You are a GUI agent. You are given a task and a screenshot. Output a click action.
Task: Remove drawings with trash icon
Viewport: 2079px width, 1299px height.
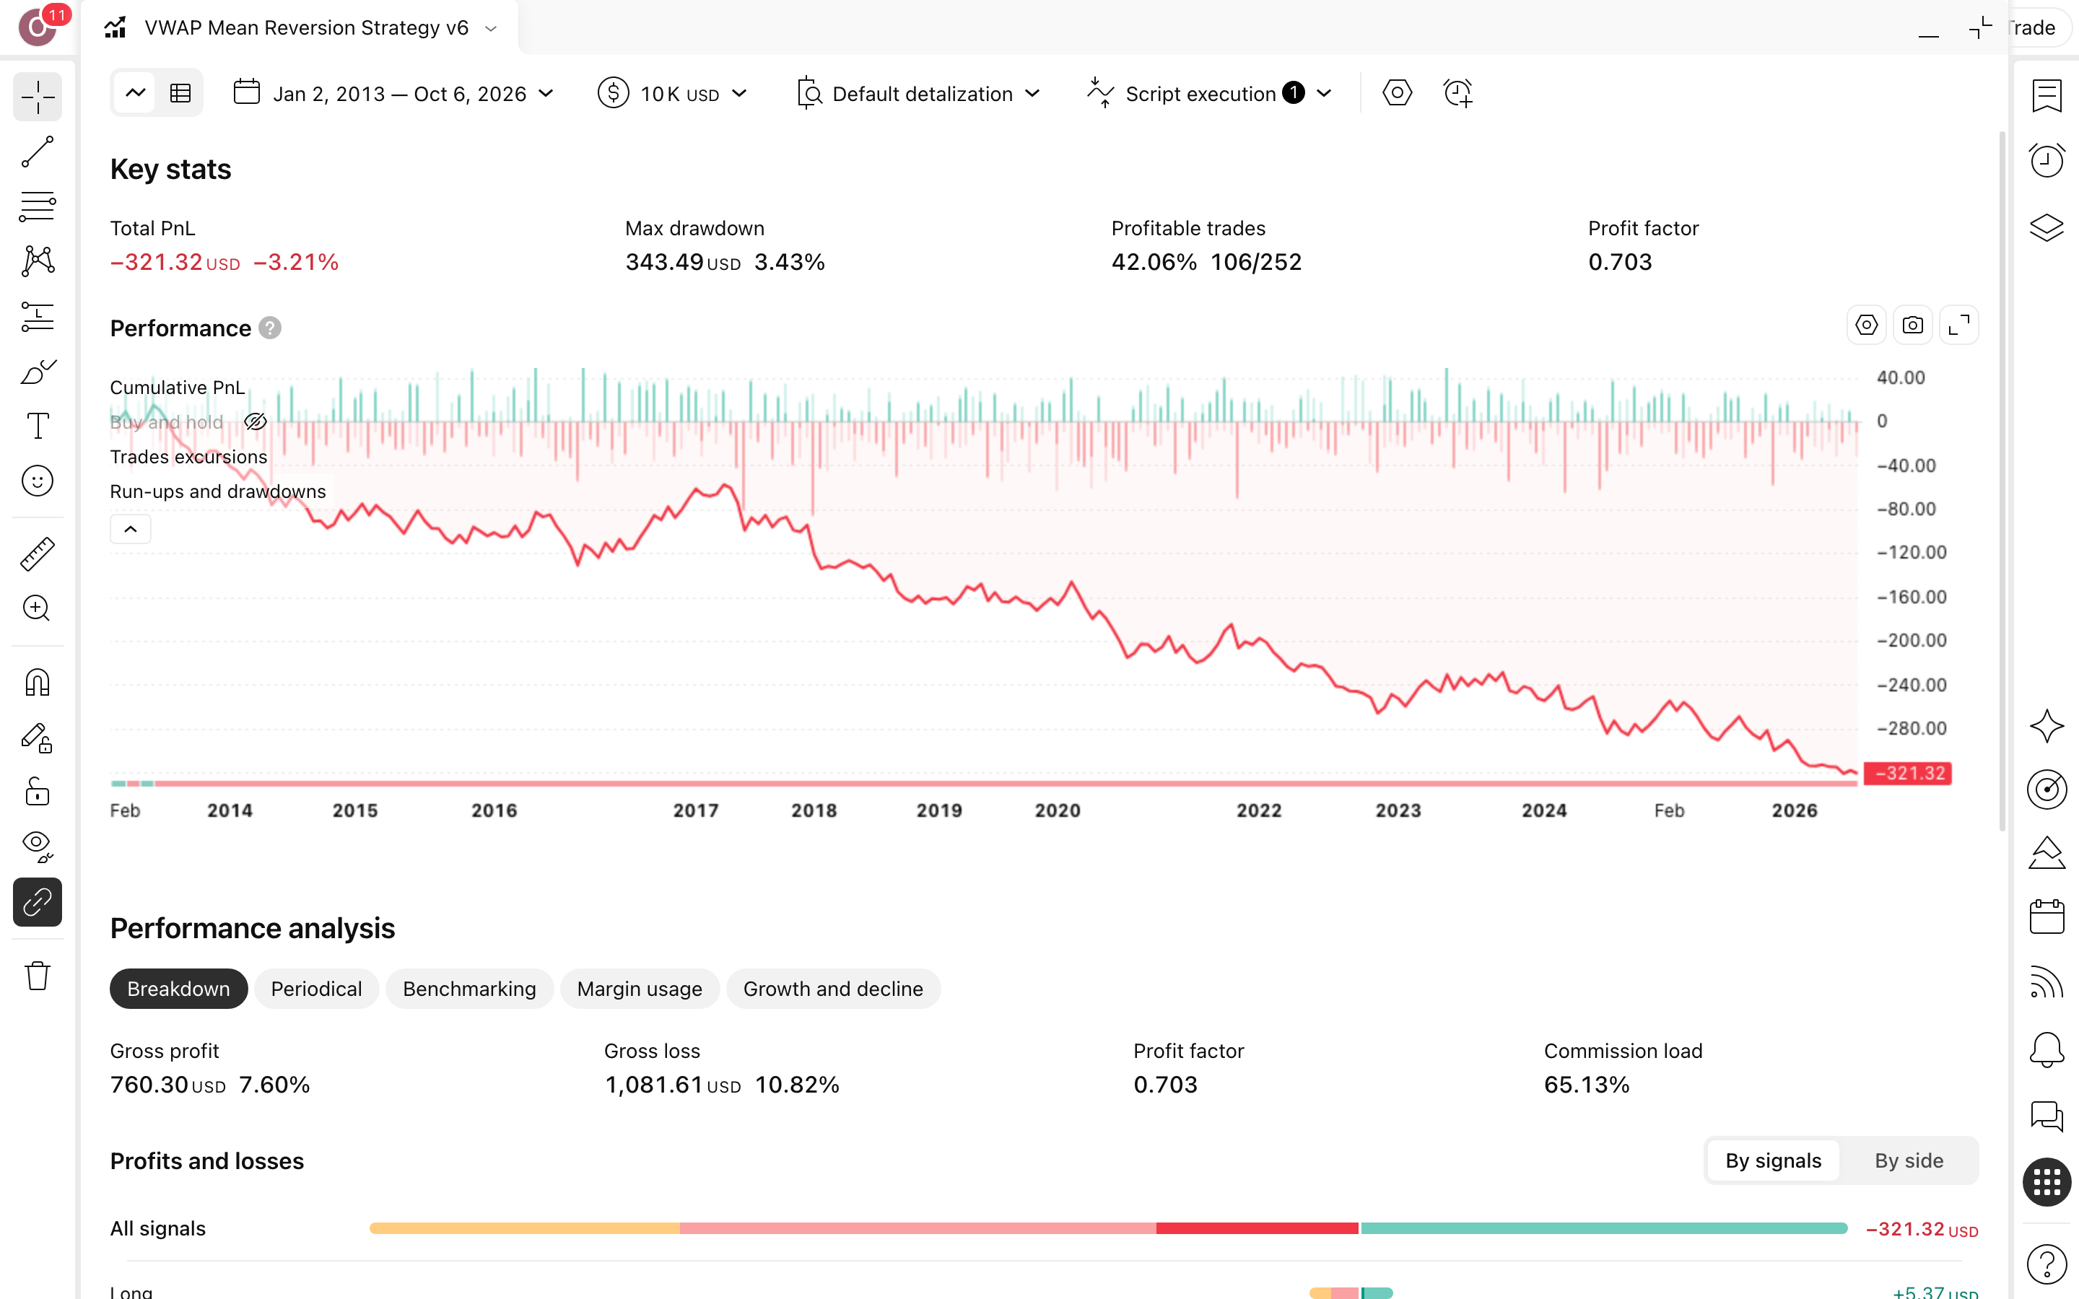[38, 976]
